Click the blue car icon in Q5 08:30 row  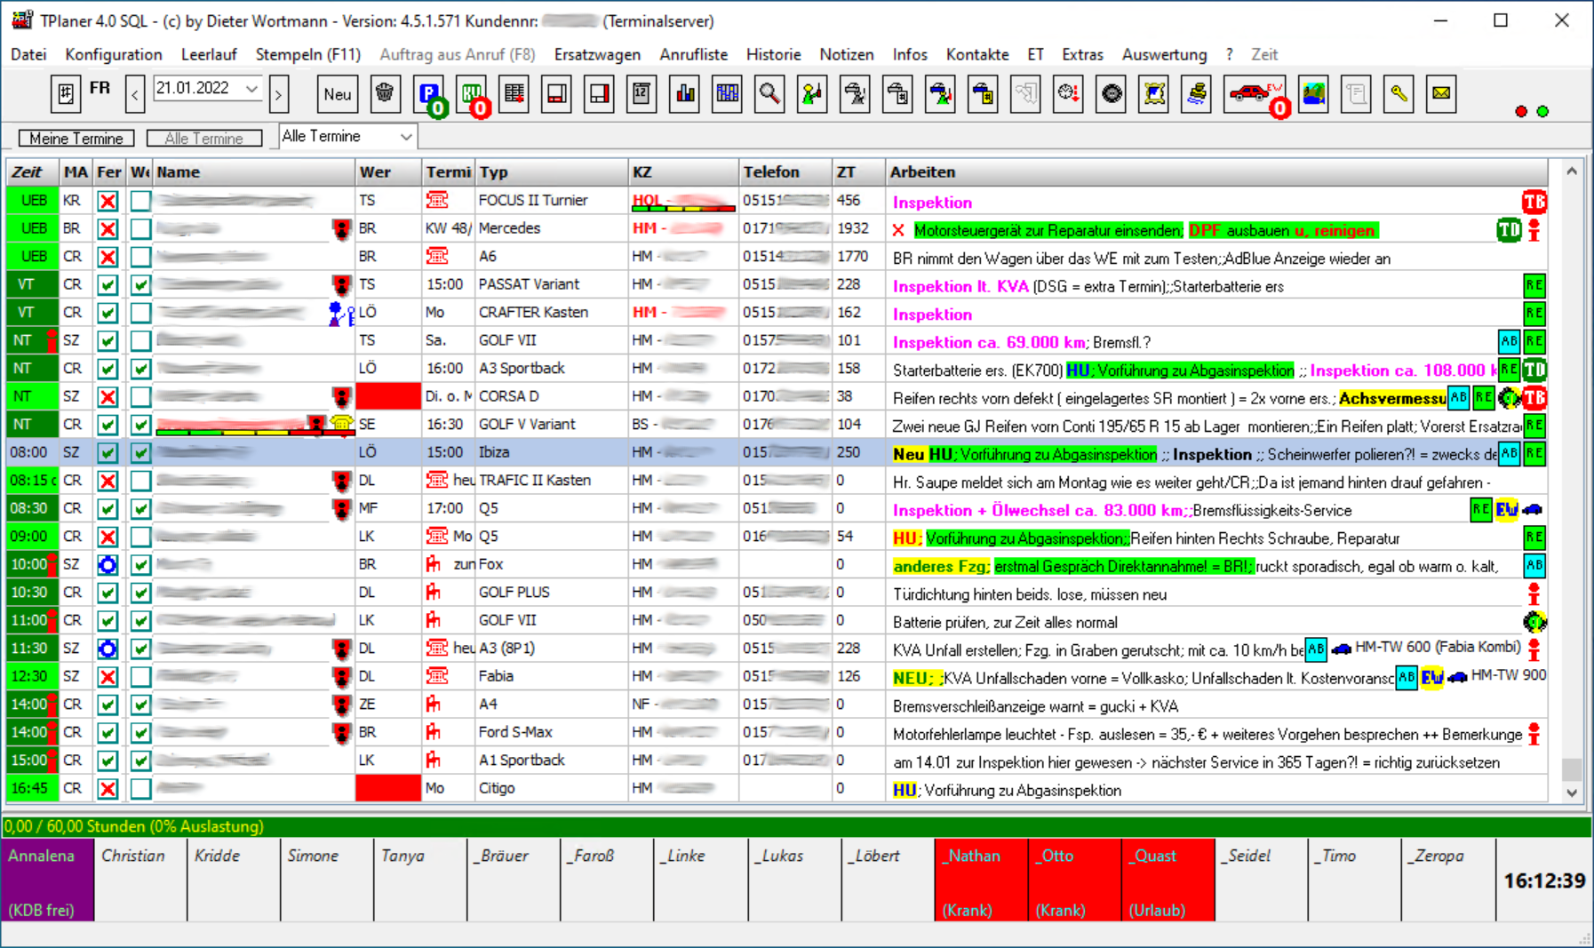1533,510
